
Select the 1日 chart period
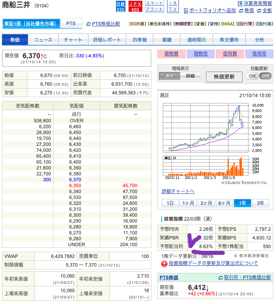click(170, 203)
